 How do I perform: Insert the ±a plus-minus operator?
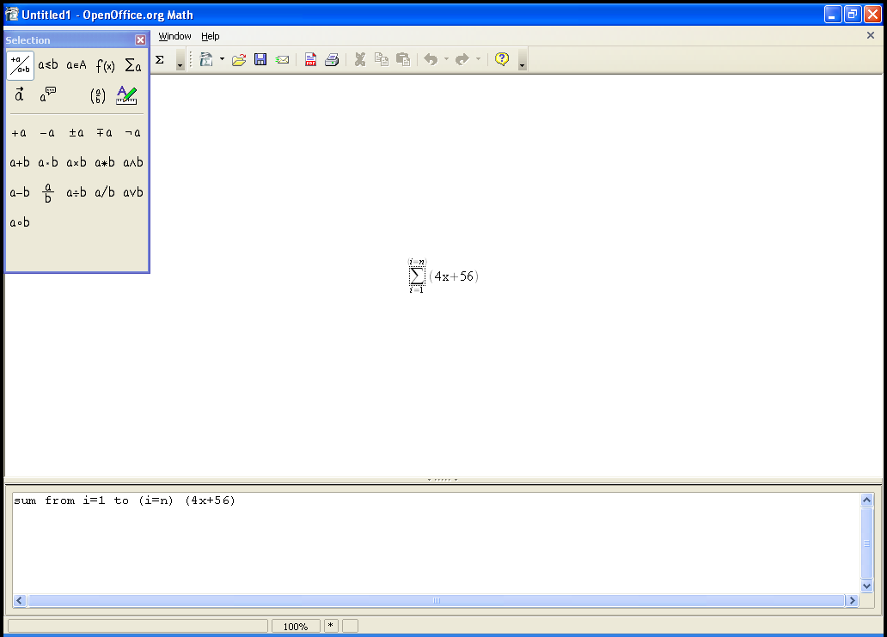click(x=76, y=133)
